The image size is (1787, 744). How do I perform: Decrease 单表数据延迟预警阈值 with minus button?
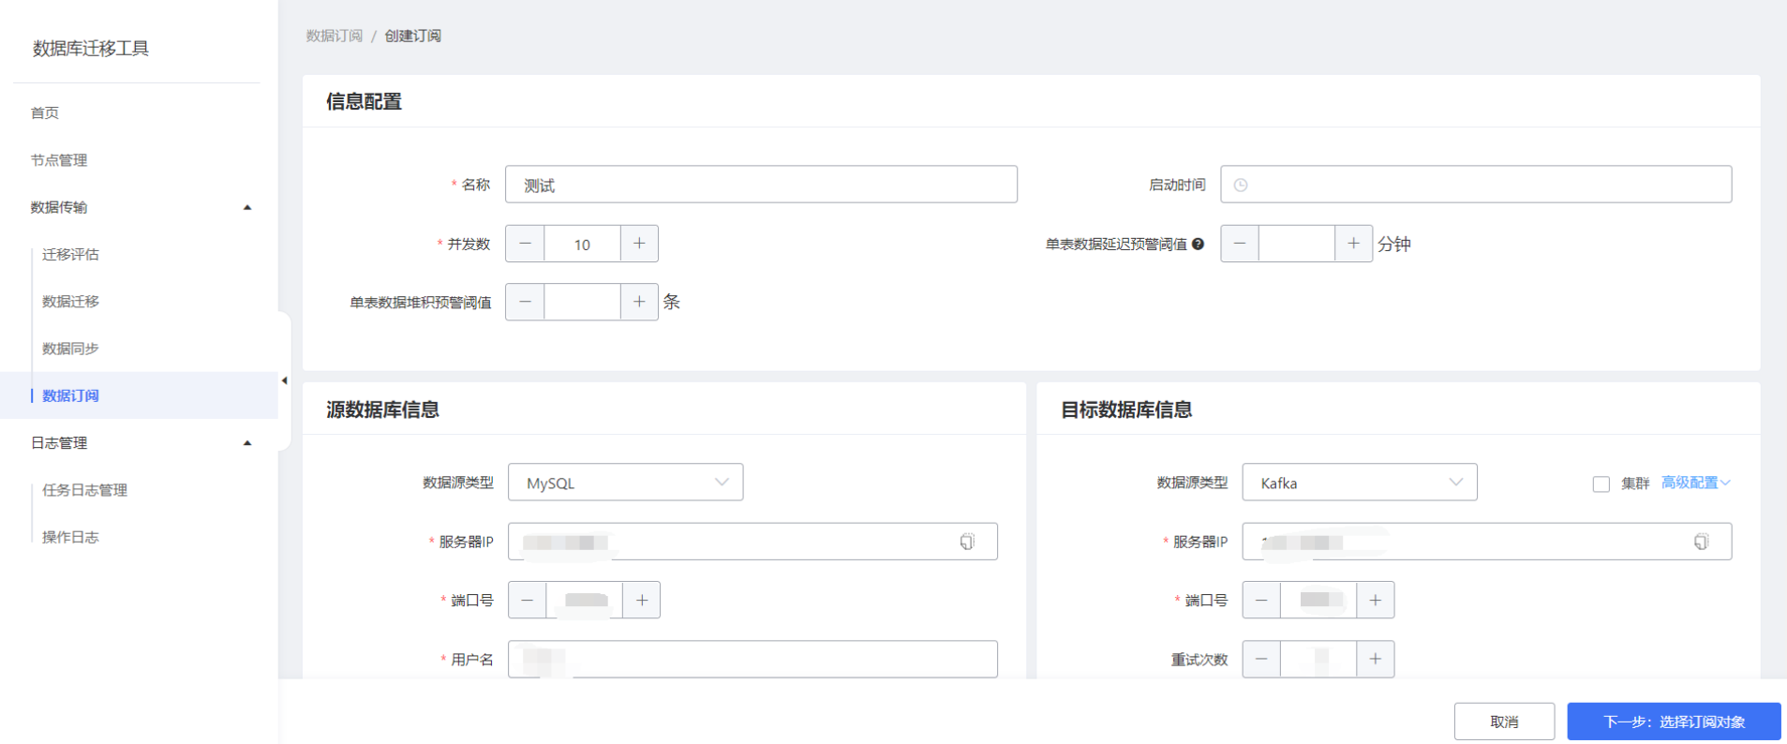coord(1240,244)
